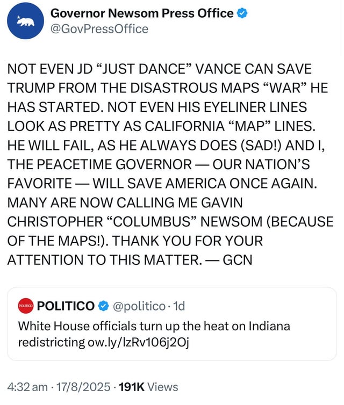Image resolution: width=344 pixels, height=405 pixels.
Task: Click the verified badge next to POLITICO
Action: click(x=103, y=306)
